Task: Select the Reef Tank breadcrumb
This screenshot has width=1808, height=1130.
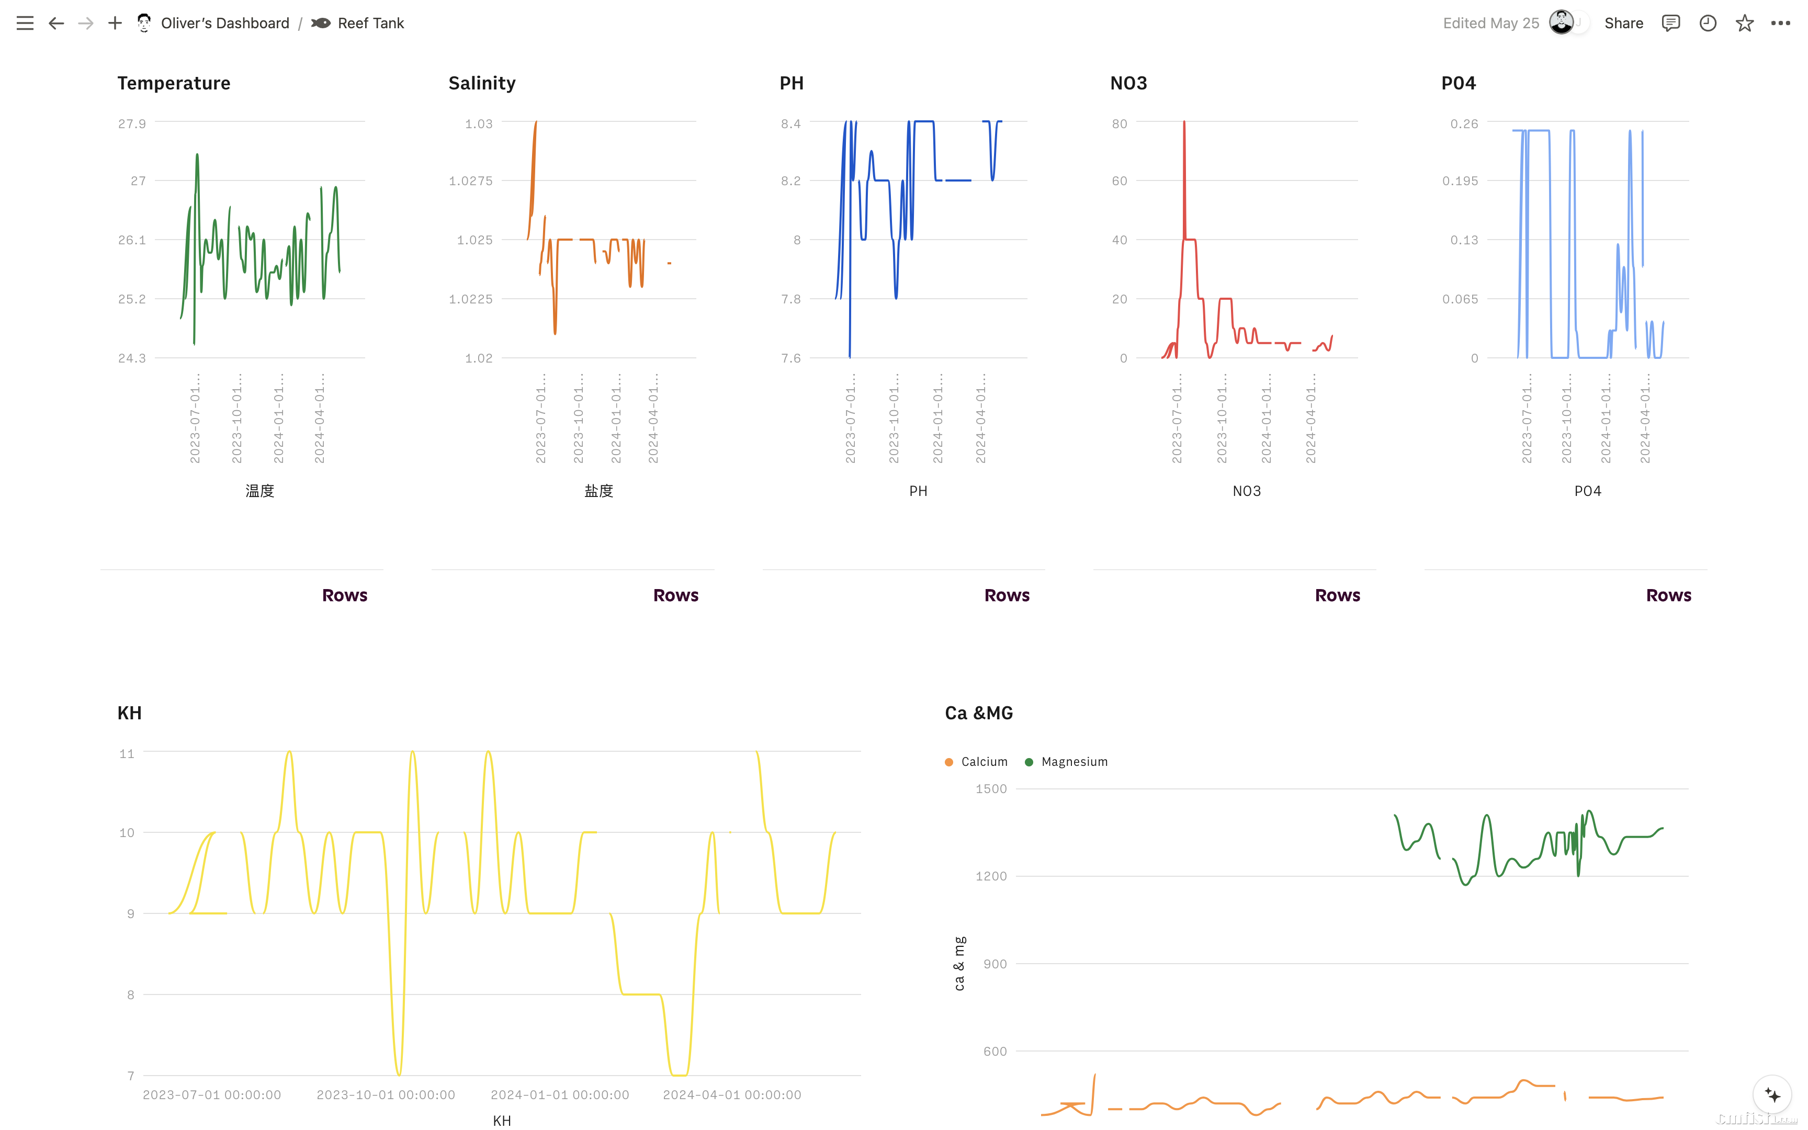Action: point(370,23)
